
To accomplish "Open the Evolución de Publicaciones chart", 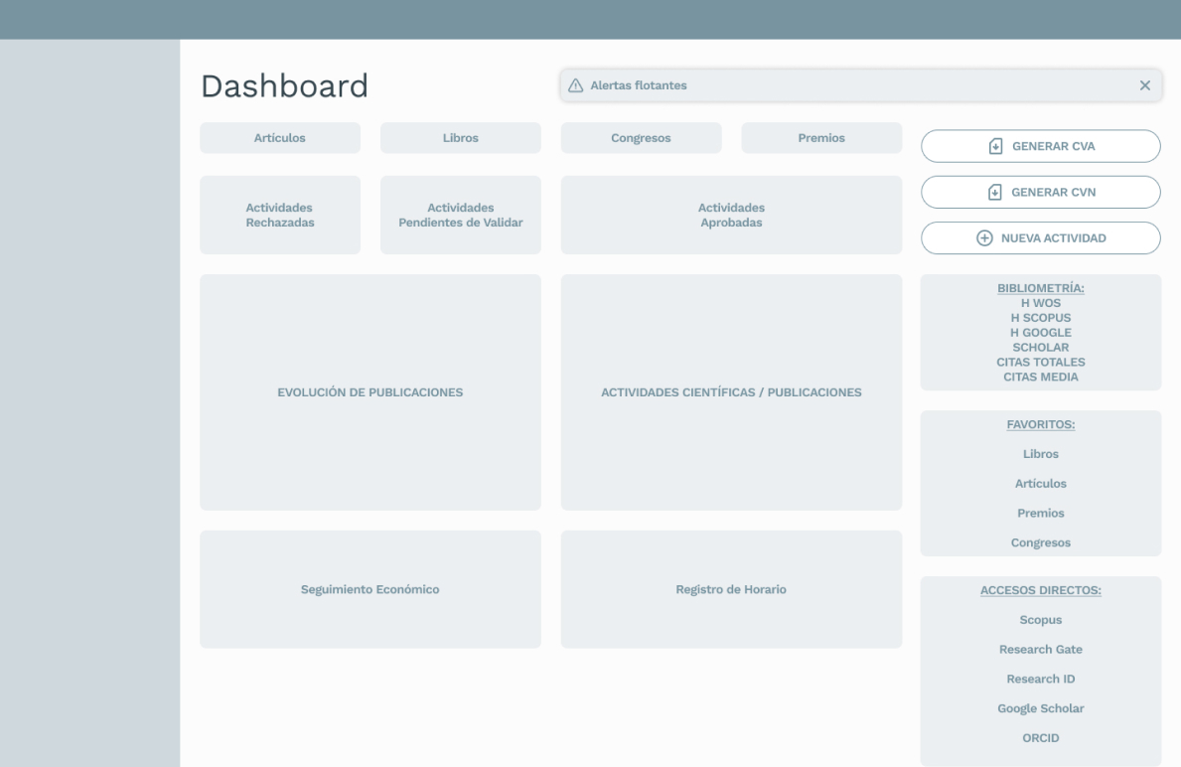I will click(370, 391).
